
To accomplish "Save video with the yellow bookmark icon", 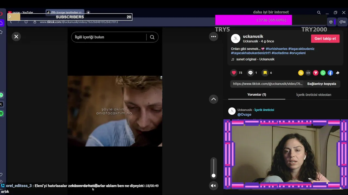I will [x=265, y=73].
